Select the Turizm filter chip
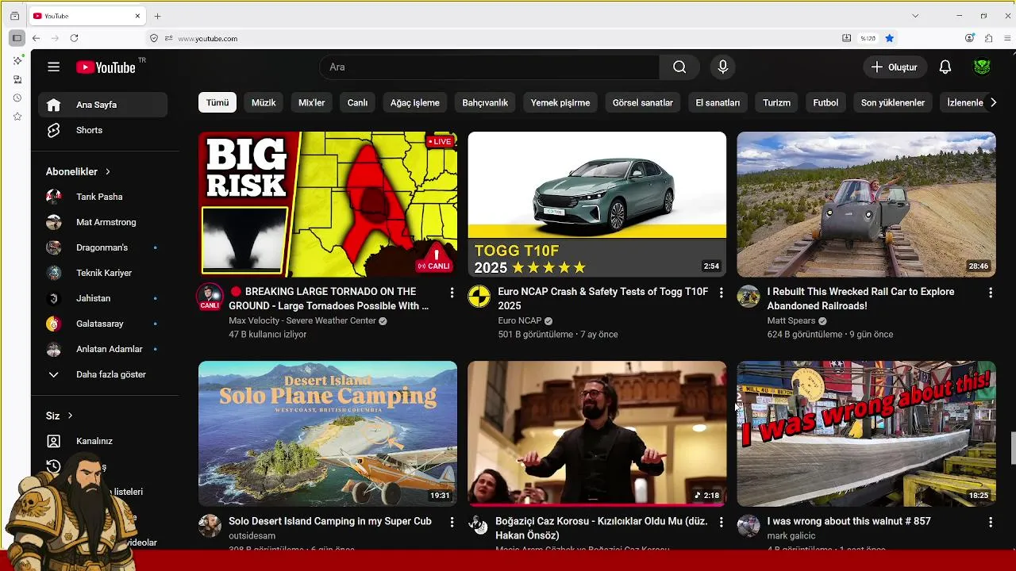This screenshot has height=571, width=1016. pyautogui.click(x=776, y=102)
